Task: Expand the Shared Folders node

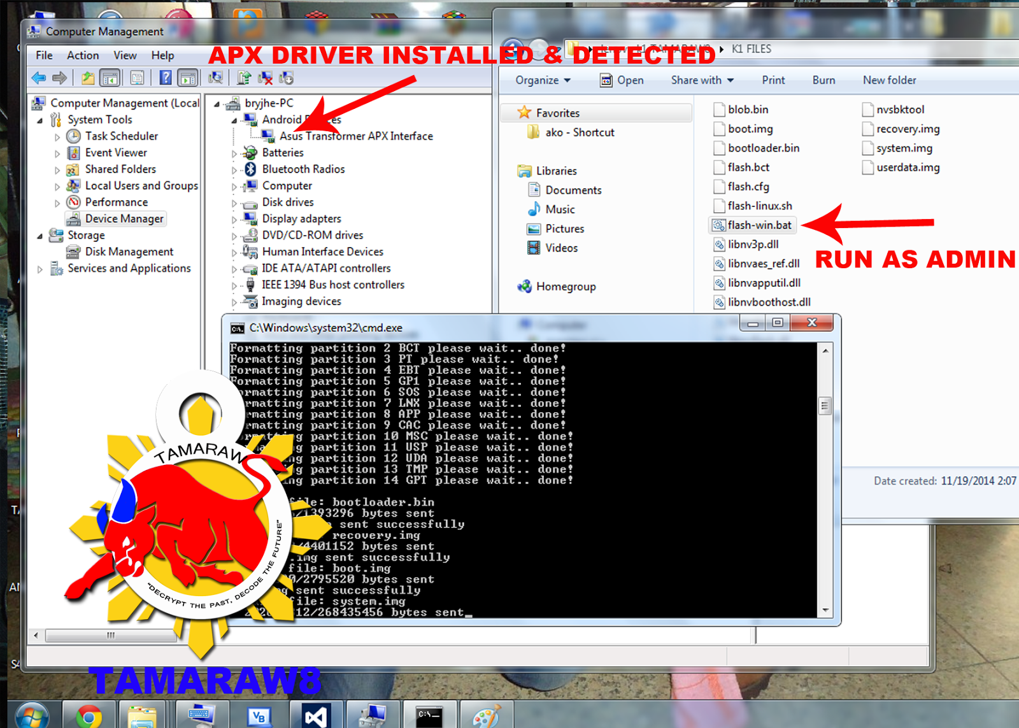Action: (57, 170)
